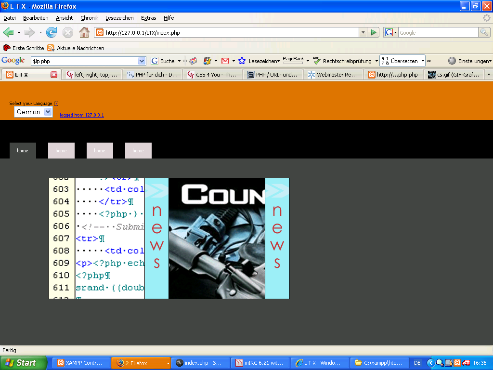Expand the address bar URL history dropdown
Screen dimensions: 493x370
click(363, 32)
